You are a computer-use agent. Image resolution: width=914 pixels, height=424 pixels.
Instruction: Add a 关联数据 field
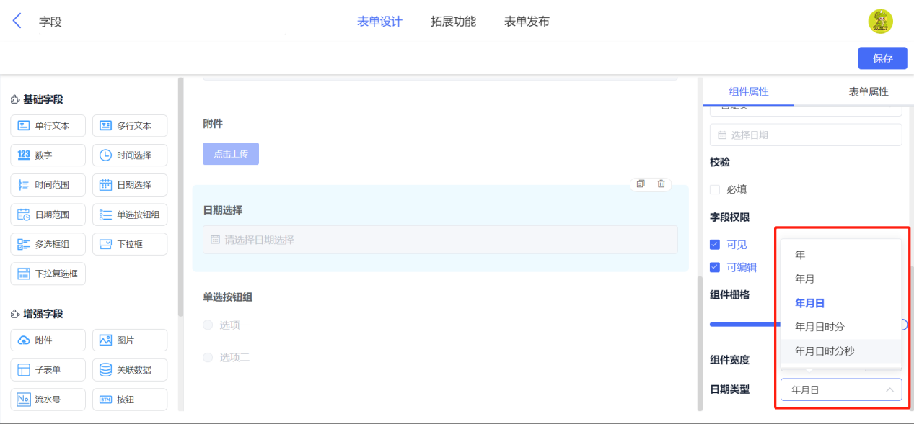[130, 369]
